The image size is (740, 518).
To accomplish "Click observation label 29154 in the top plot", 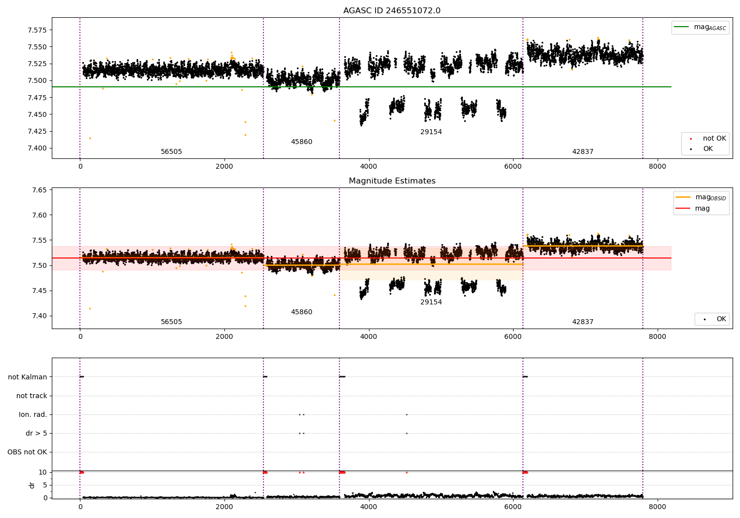I will (x=431, y=132).
